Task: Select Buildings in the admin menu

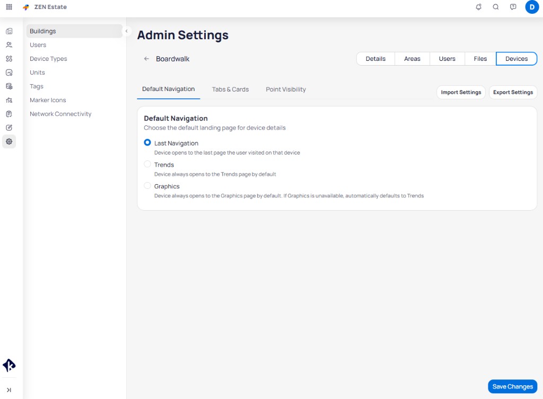Action: [x=74, y=31]
